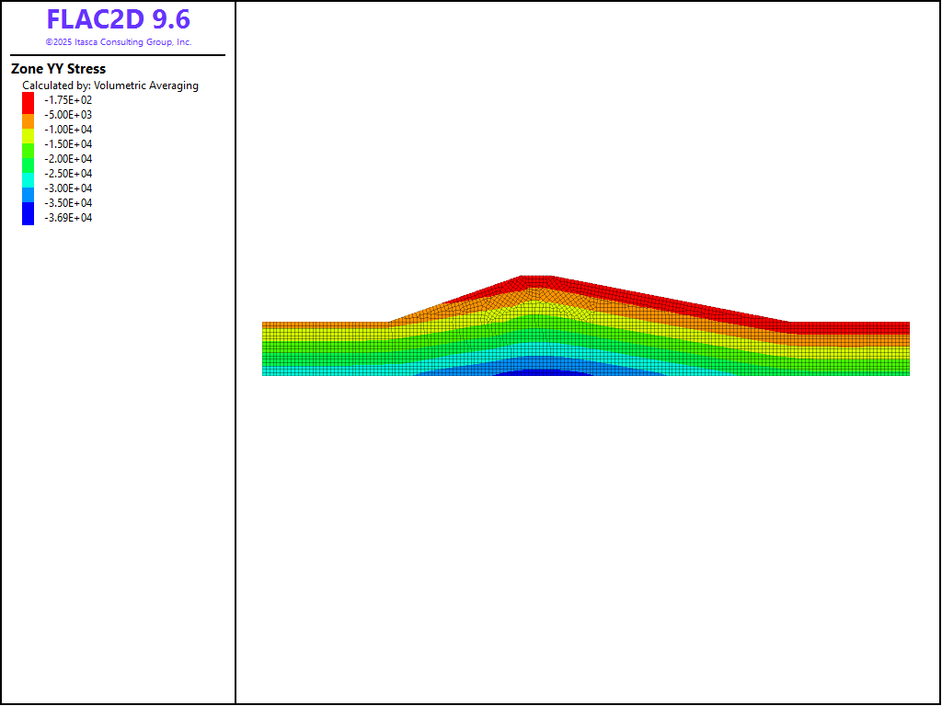
Task: Click the yellow zone inside the embankment core
Action: 540,307
